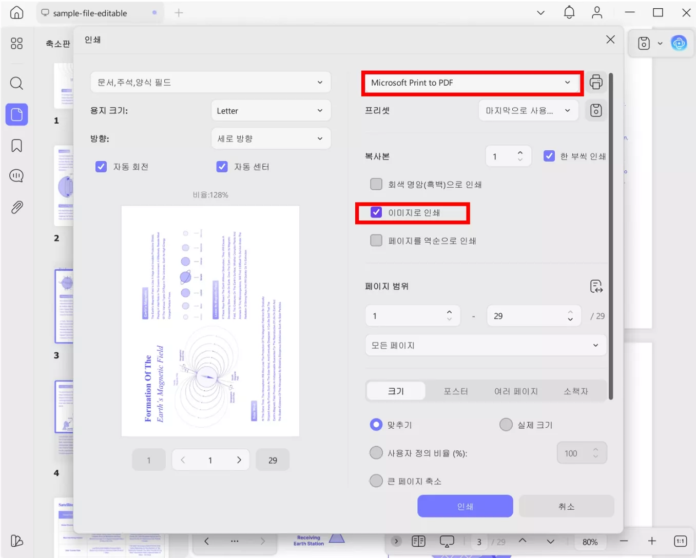Image resolution: width=696 pixels, height=558 pixels.
Task: Click the save preset icon next to 프리셋
Action: tap(596, 110)
